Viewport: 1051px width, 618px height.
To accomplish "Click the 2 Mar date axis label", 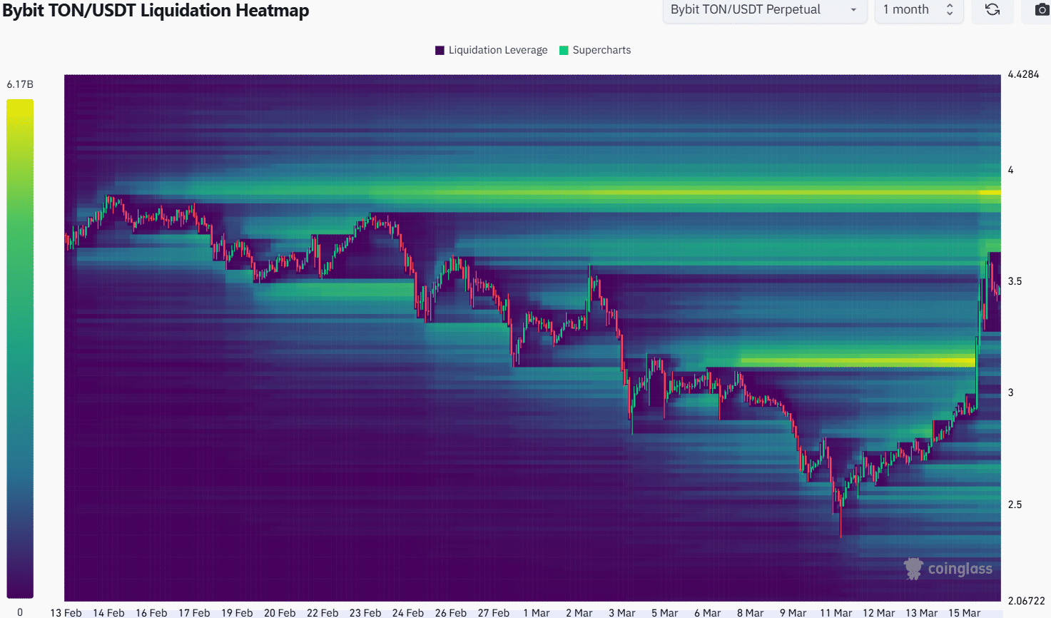I will pos(579,612).
